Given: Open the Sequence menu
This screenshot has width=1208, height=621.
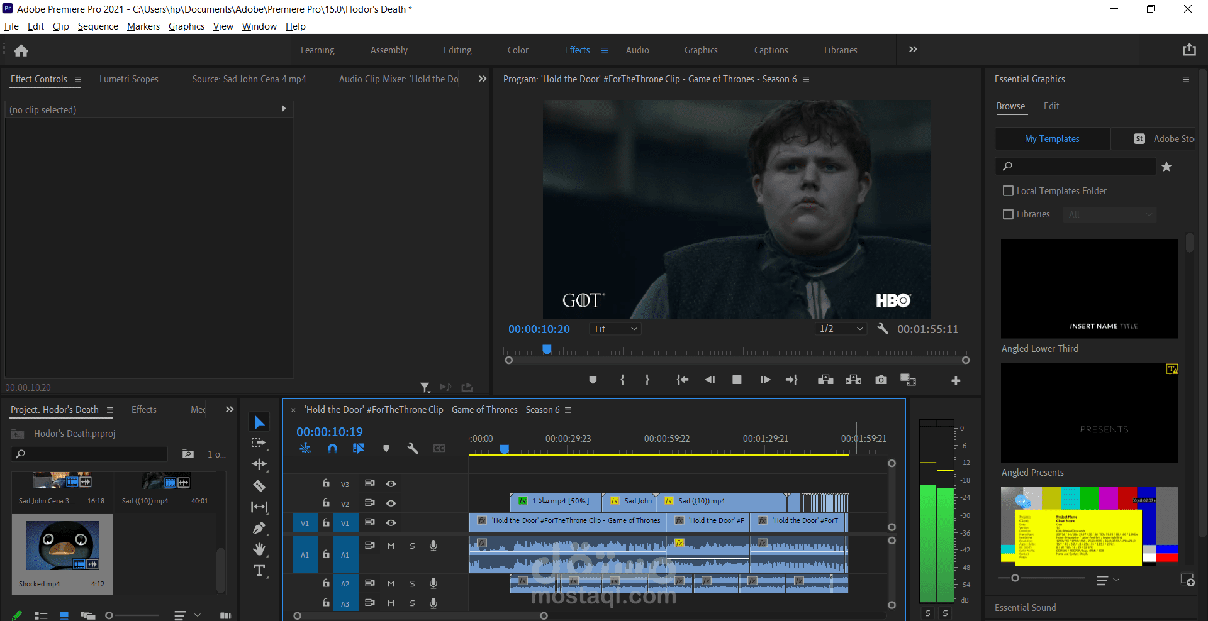Looking at the screenshot, I should tap(98, 26).
